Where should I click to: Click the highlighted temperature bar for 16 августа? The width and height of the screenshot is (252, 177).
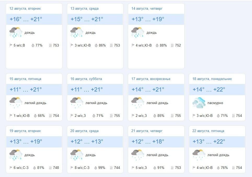95,89
